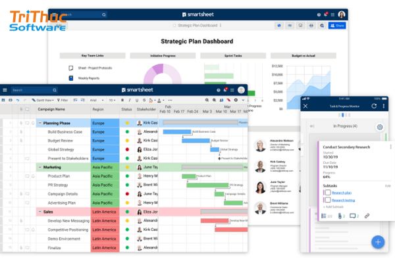Click the Outdent icon in the sheet toolbar
Screen dimensions: 395x263
pos(75,100)
